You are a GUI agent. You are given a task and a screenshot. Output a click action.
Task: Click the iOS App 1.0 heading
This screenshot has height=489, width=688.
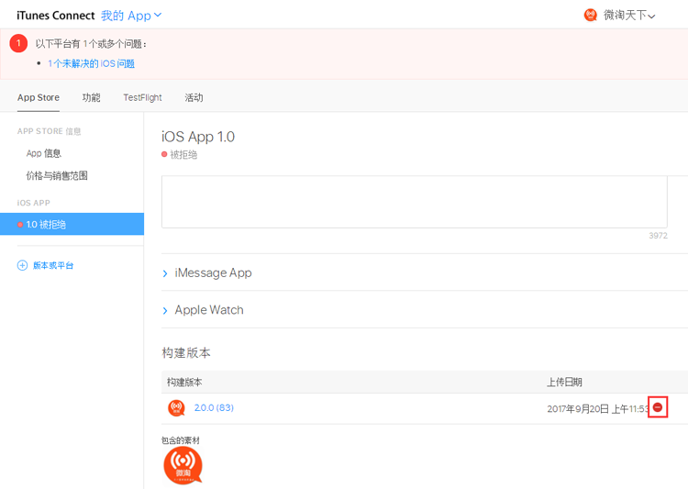click(198, 137)
